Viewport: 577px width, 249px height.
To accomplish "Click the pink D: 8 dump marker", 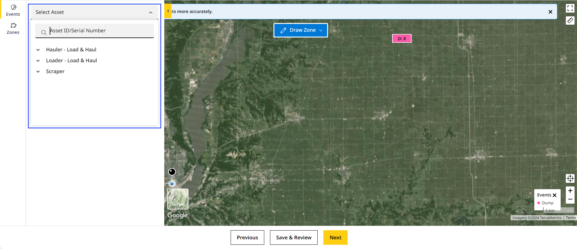I will pyautogui.click(x=402, y=39).
